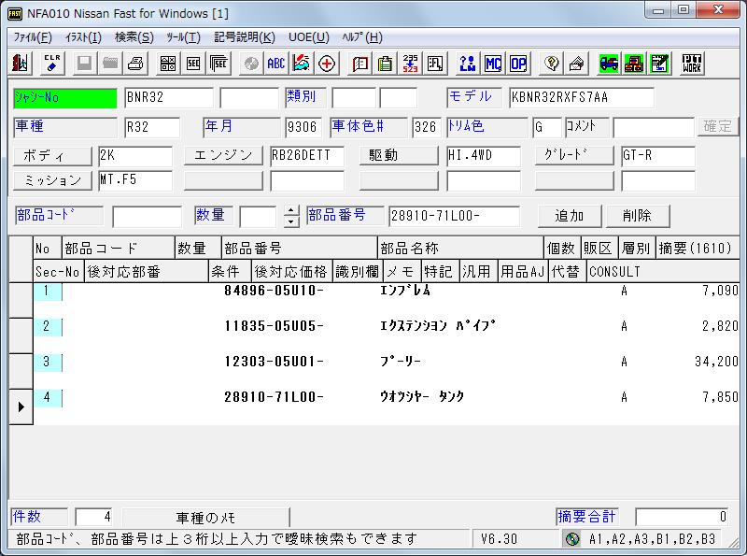The image size is (747, 556).
Task: Open the UOE(U) menu
Action: 309,37
